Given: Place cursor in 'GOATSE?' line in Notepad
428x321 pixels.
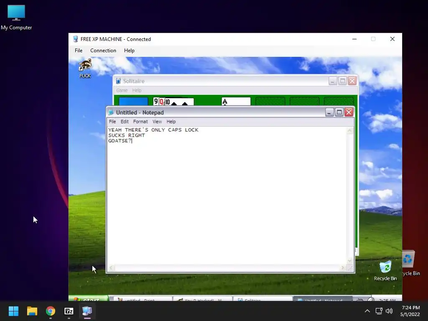Looking at the screenshot, I should (x=120, y=141).
